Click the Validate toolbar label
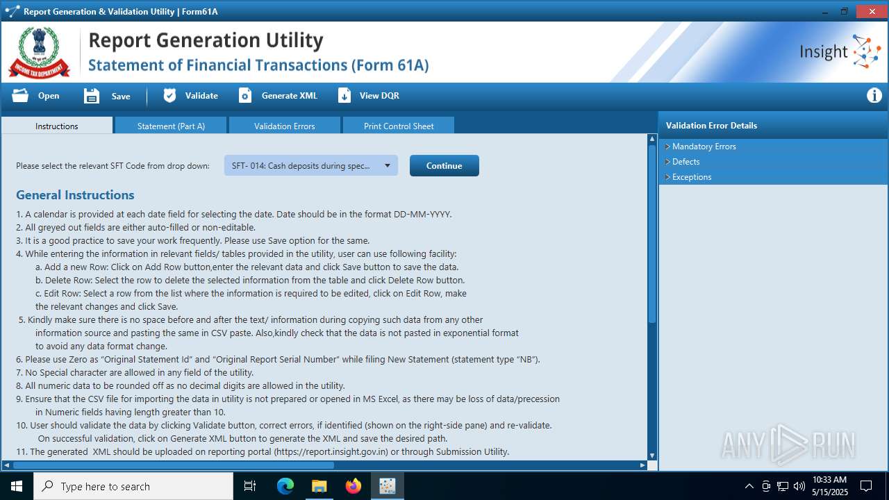The height and width of the screenshot is (500, 889). pyautogui.click(x=201, y=96)
